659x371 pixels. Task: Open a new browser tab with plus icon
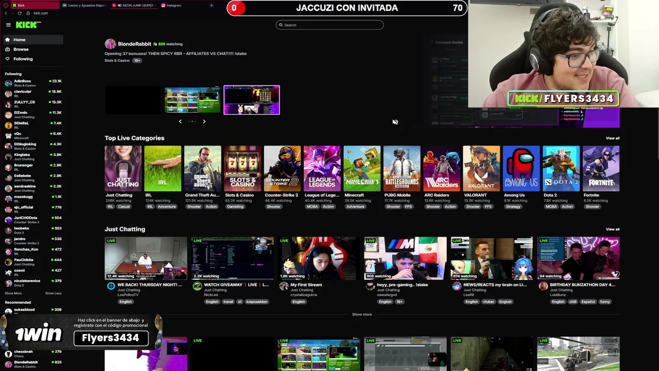[211, 5]
